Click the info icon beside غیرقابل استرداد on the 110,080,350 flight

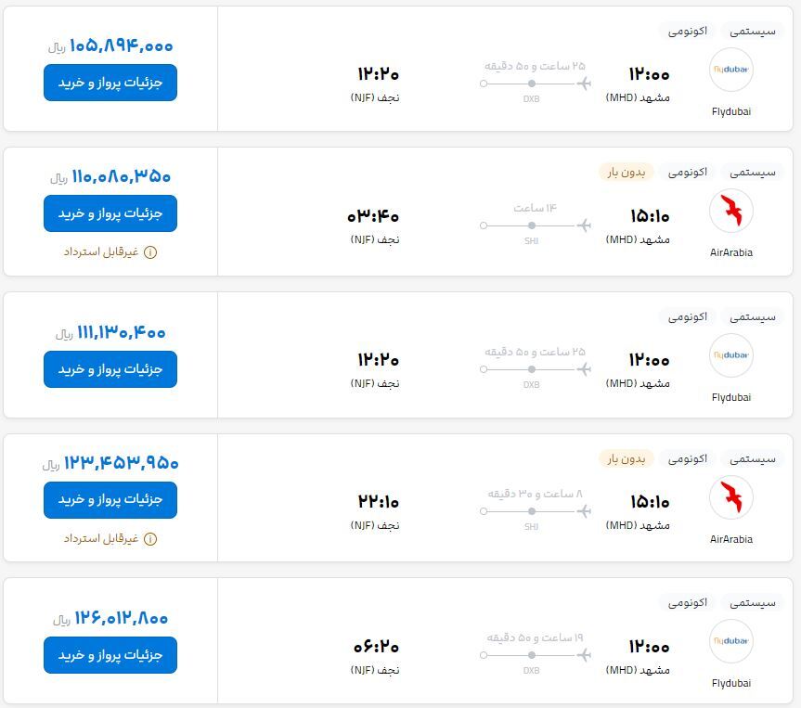tap(150, 252)
